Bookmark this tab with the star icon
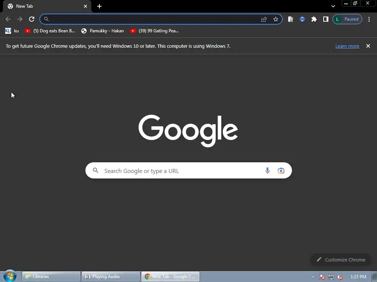 (276, 19)
